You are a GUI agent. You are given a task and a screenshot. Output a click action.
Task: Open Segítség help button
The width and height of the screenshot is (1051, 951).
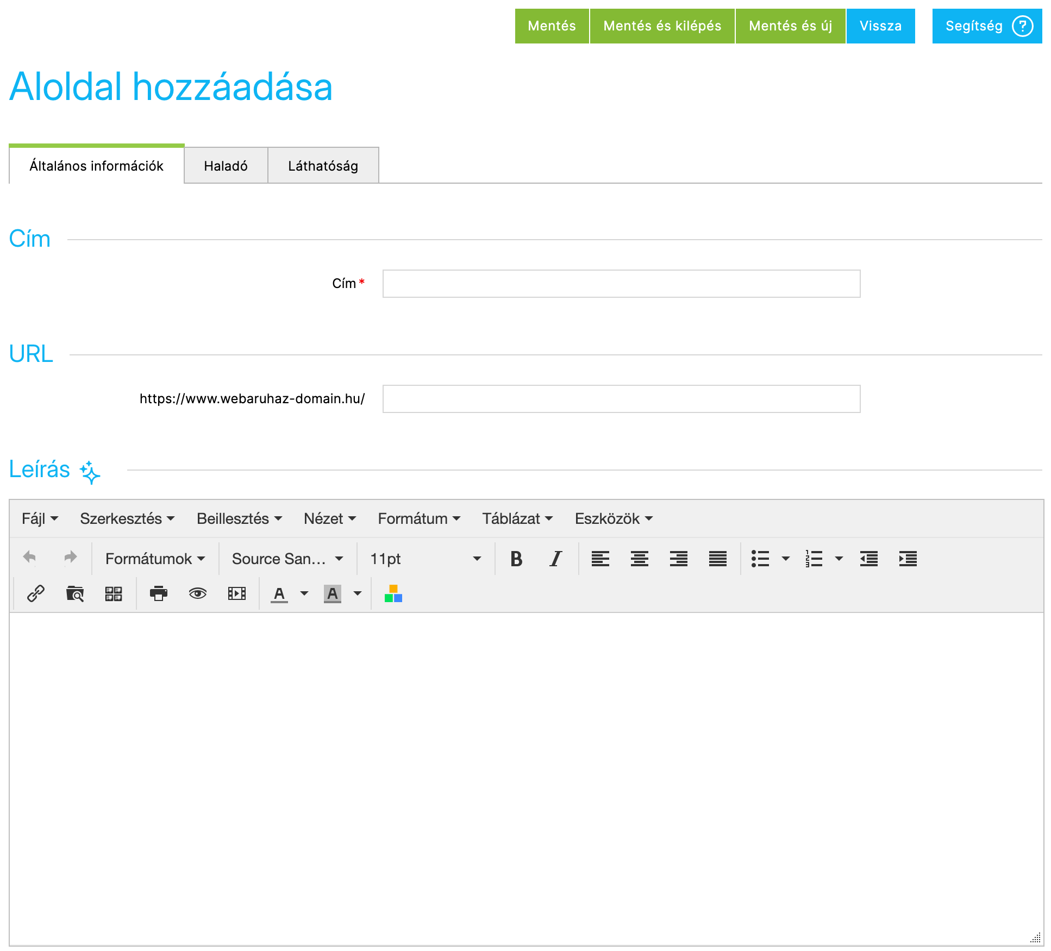(987, 26)
